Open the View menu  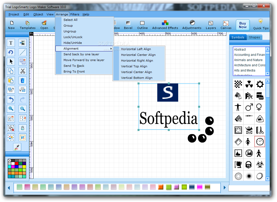tap(50, 14)
